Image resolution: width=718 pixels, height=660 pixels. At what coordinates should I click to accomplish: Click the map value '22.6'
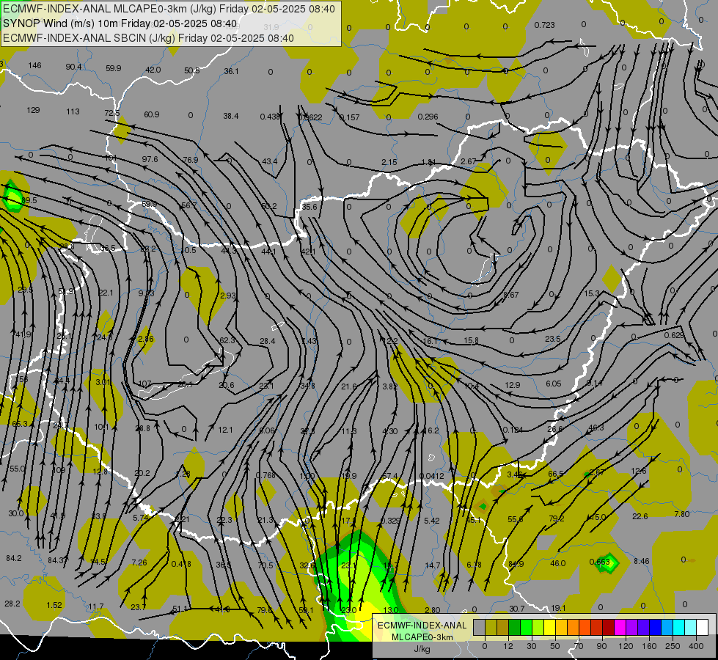click(x=640, y=517)
